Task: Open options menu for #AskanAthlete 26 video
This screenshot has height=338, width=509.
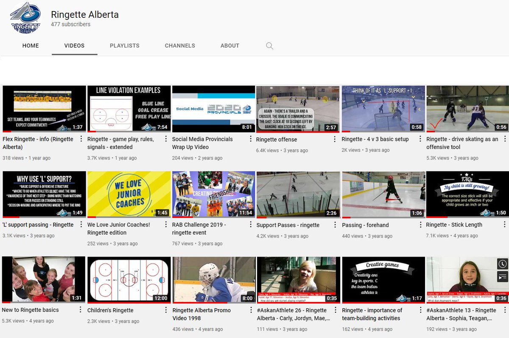Action: (335, 310)
